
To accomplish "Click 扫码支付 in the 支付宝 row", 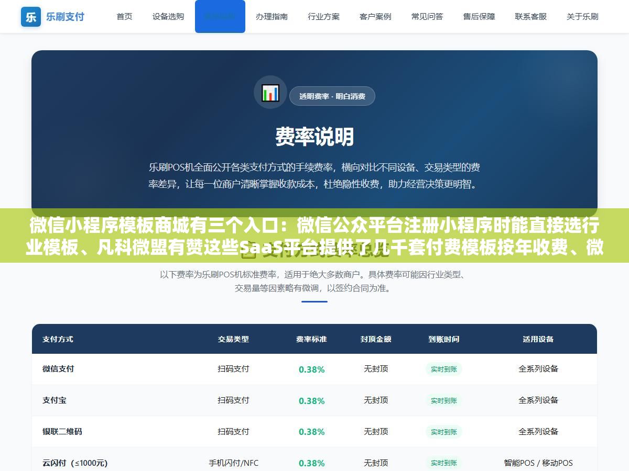I will tap(233, 400).
